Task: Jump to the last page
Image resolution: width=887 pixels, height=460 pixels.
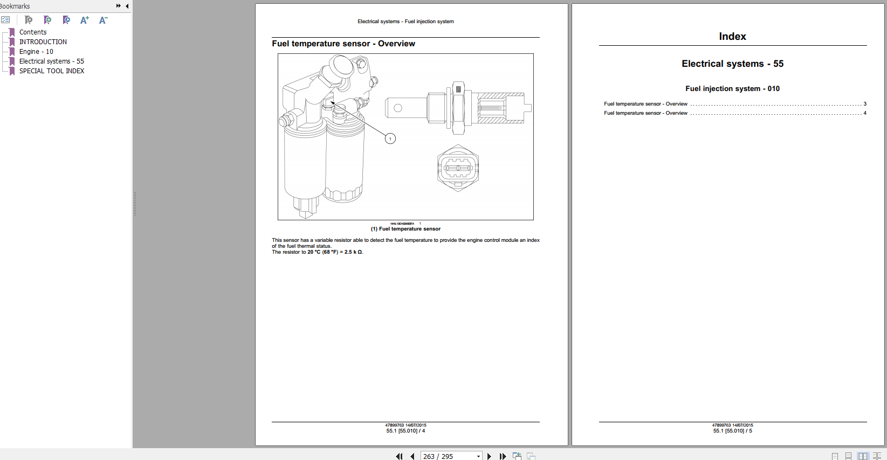Action: [x=503, y=456]
